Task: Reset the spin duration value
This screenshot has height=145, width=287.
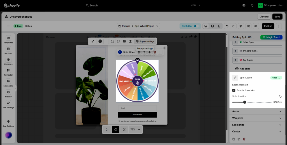Action: point(280,96)
